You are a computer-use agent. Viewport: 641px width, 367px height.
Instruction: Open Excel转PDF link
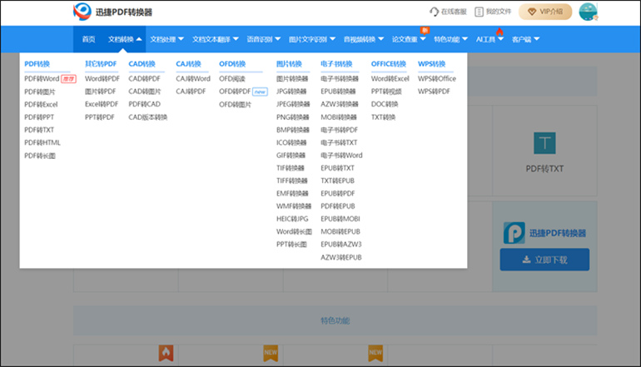(x=102, y=104)
